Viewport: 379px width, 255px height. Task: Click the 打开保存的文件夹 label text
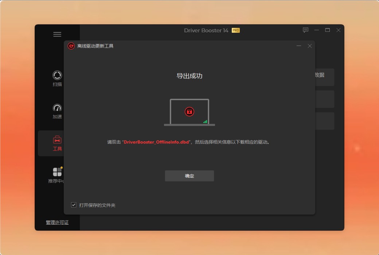[x=97, y=205]
